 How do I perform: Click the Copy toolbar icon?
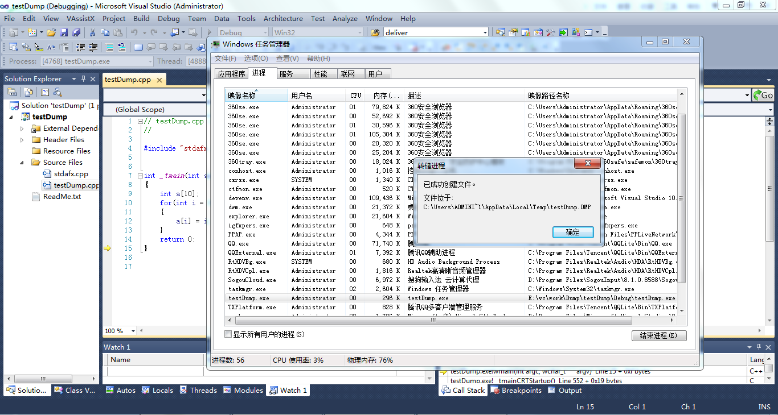coord(105,32)
